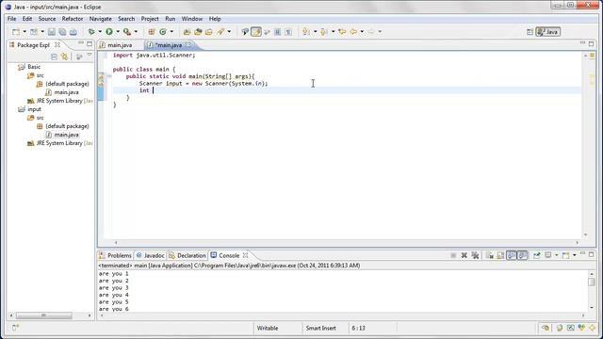Screen dimensions: 603x339
Task: Switch to the Problems tab
Action: pos(115,255)
